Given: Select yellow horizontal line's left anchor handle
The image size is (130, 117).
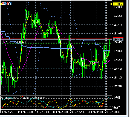Looking at the screenshot, I should (x=1, y=4).
